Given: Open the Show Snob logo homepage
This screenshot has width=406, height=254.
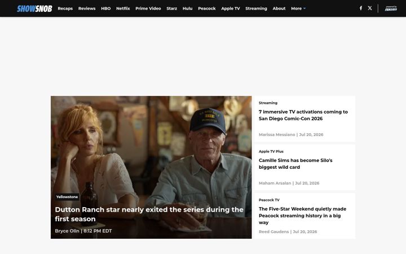Looking at the screenshot, I should click(x=34, y=8).
